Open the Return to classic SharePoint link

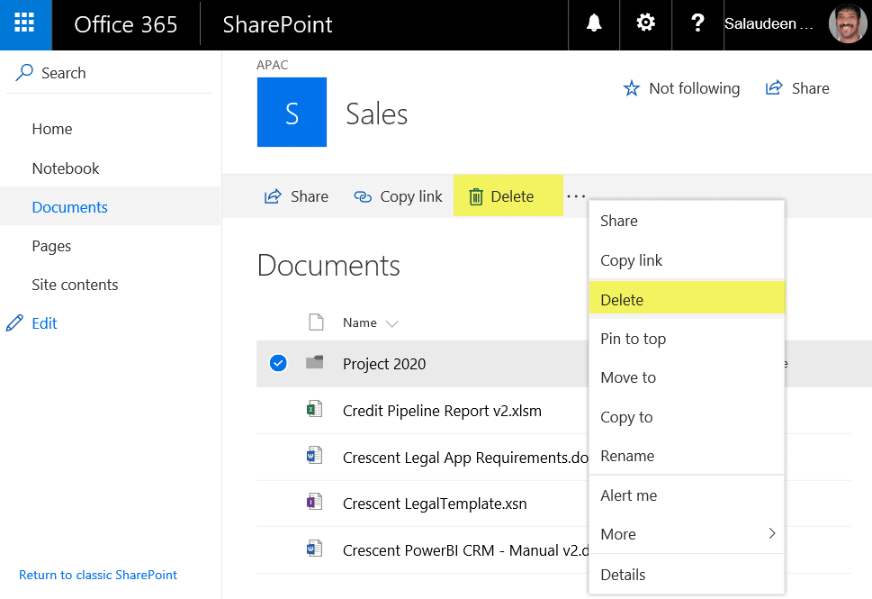point(97,575)
